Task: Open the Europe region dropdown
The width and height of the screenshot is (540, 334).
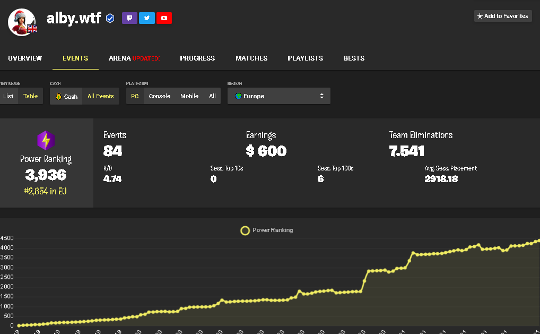Action: click(x=279, y=96)
